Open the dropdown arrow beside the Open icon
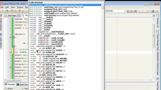Image resolution: width=161 pixels, height=90 pixels. pyautogui.click(x=9, y=11)
